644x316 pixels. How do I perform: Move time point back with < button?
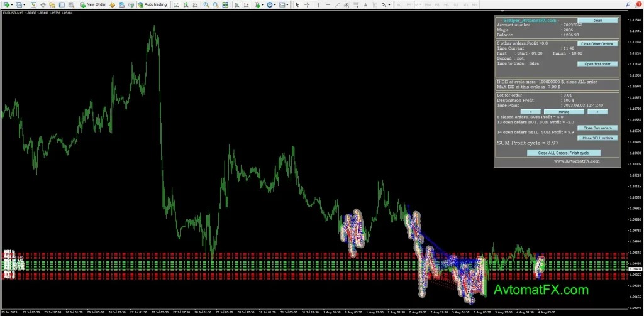531,112
